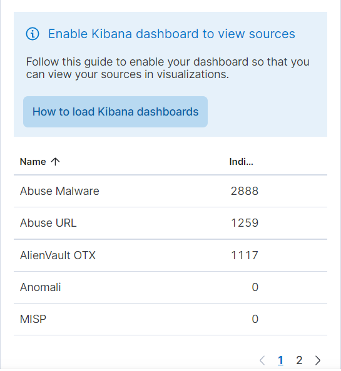The width and height of the screenshot is (341, 371).
Task: Click the Anomali indicator count of 0
Action: [x=255, y=287]
